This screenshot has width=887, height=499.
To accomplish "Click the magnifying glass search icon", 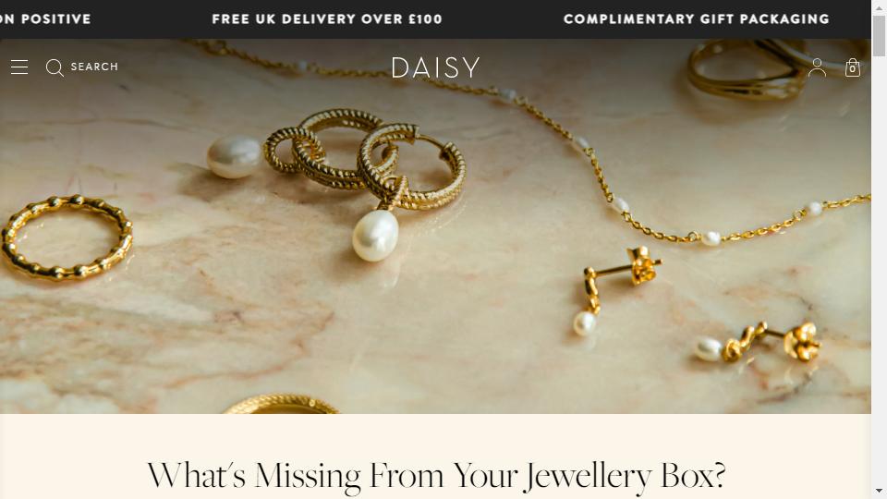I will (x=55, y=67).
